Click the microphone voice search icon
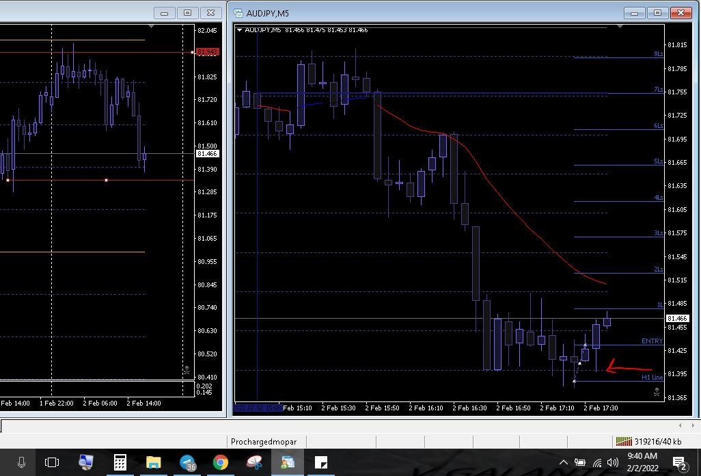 (x=21, y=462)
